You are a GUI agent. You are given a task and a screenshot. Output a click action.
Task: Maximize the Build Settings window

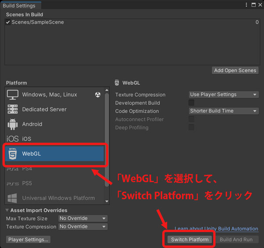tap(253, 5)
